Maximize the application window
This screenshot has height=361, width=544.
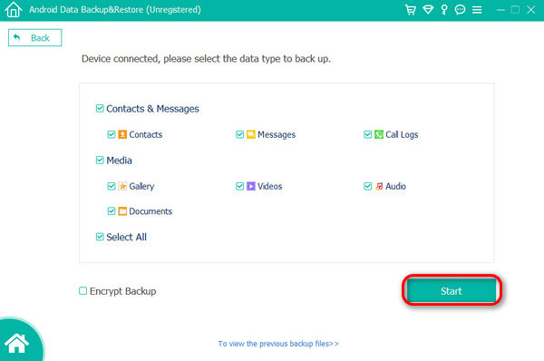click(x=516, y=10)
